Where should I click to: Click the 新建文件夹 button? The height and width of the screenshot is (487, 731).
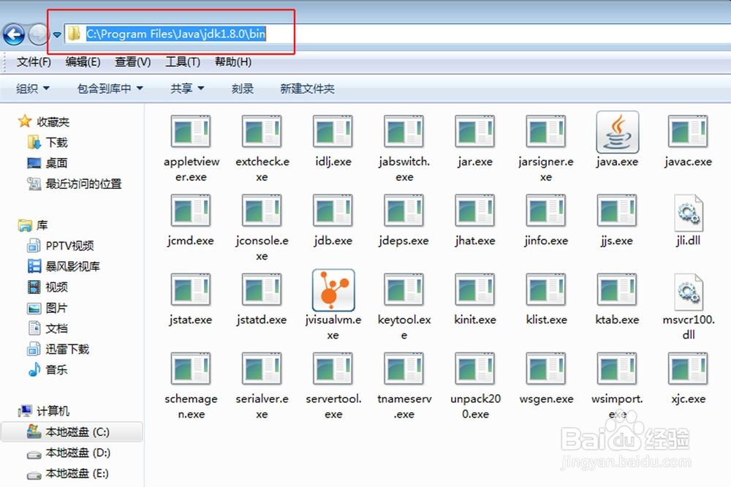(307, 88)
